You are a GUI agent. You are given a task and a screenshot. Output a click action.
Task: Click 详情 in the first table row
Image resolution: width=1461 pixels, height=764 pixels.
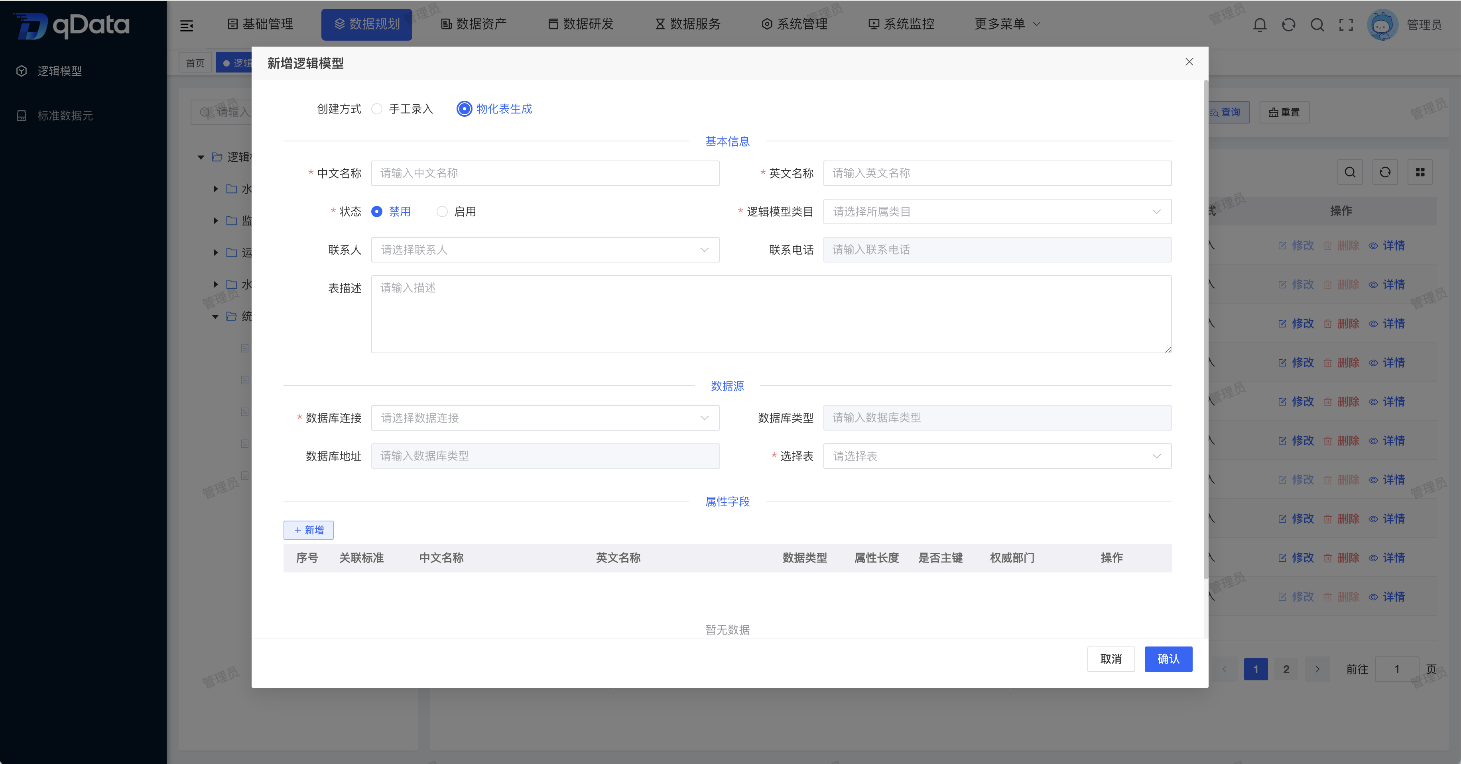[x=1387, y=245]
